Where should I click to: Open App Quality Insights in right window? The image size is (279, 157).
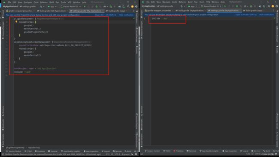pyautogui.click(x=209, y=151)
